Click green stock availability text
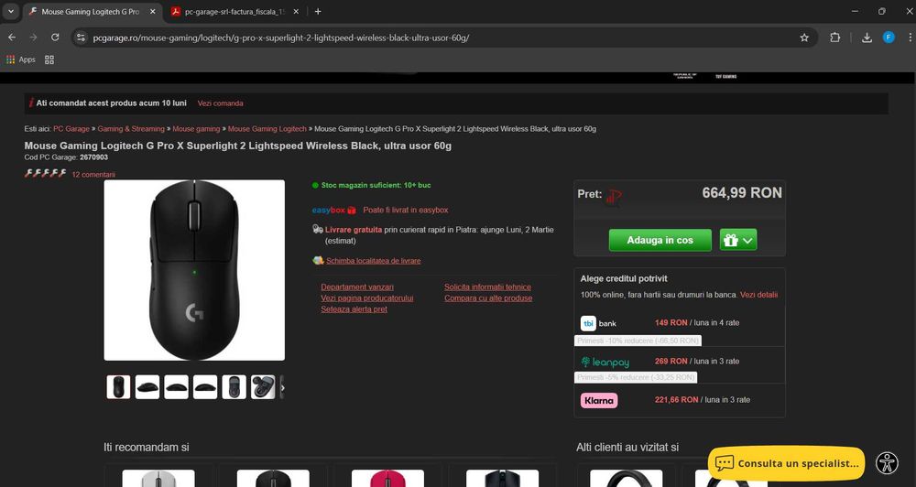Viewport: 916px width, 487px height. click(376, 185)
